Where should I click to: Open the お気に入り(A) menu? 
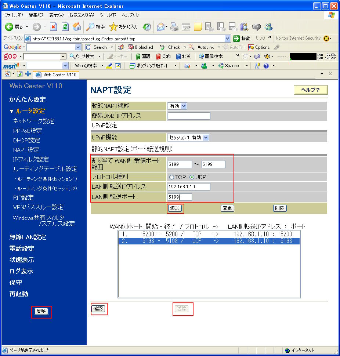pyautogui.click(x=82, y=15)
